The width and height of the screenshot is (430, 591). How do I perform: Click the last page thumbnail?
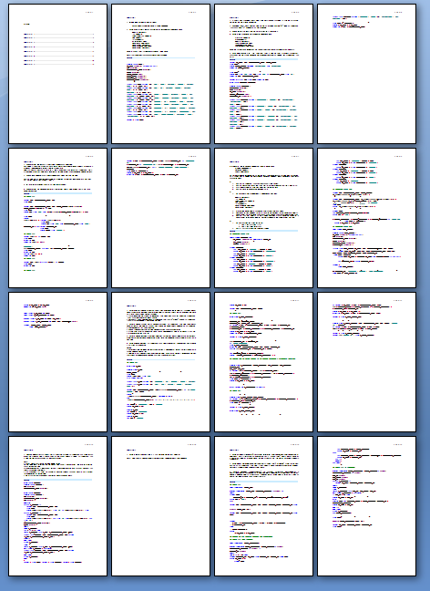(367, 506)
